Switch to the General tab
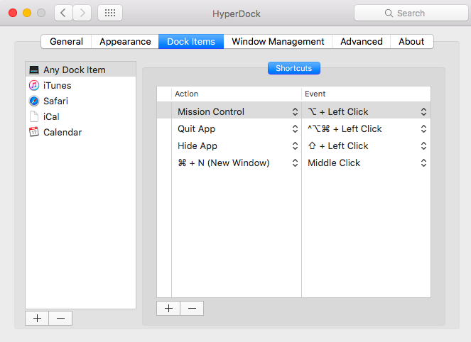The image size is (471, 342). tap(66, 41)
